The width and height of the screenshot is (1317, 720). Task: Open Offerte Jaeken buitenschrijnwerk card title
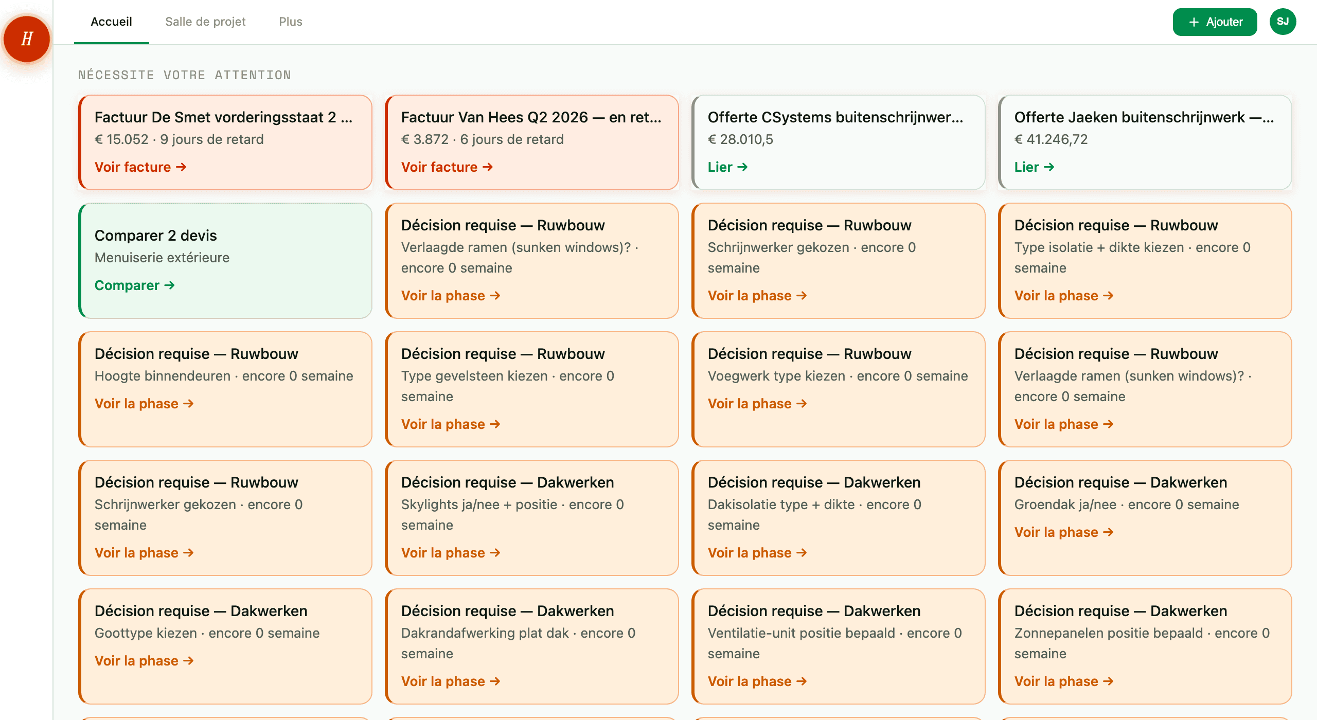coord(1144,117)
